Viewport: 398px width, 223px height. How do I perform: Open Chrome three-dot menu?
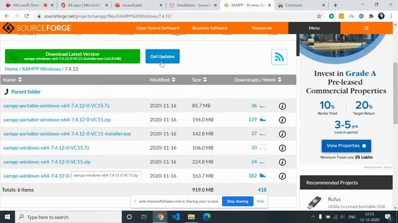pos(391,16)
